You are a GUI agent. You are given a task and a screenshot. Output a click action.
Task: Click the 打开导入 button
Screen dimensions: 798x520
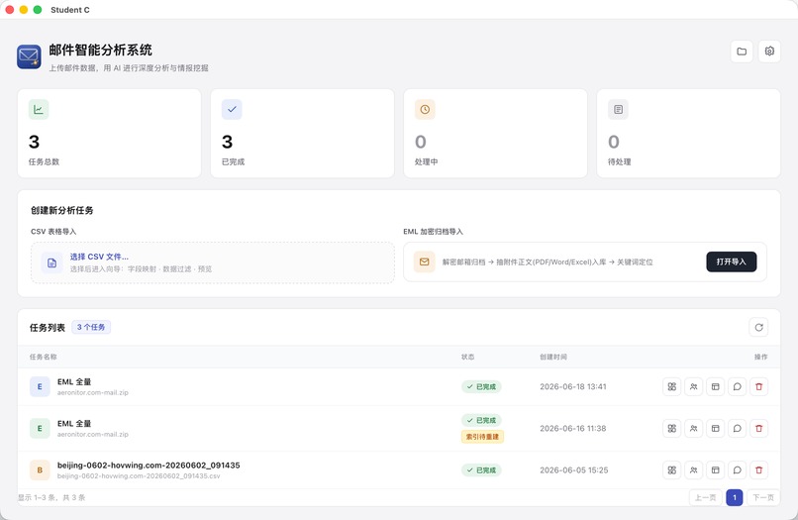tap(732, 261)
